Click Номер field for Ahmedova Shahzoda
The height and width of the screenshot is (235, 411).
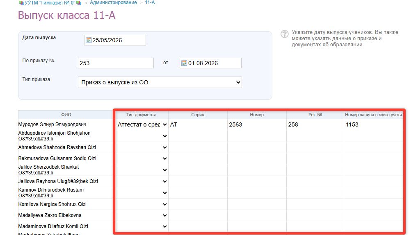(x=257, y=147)
